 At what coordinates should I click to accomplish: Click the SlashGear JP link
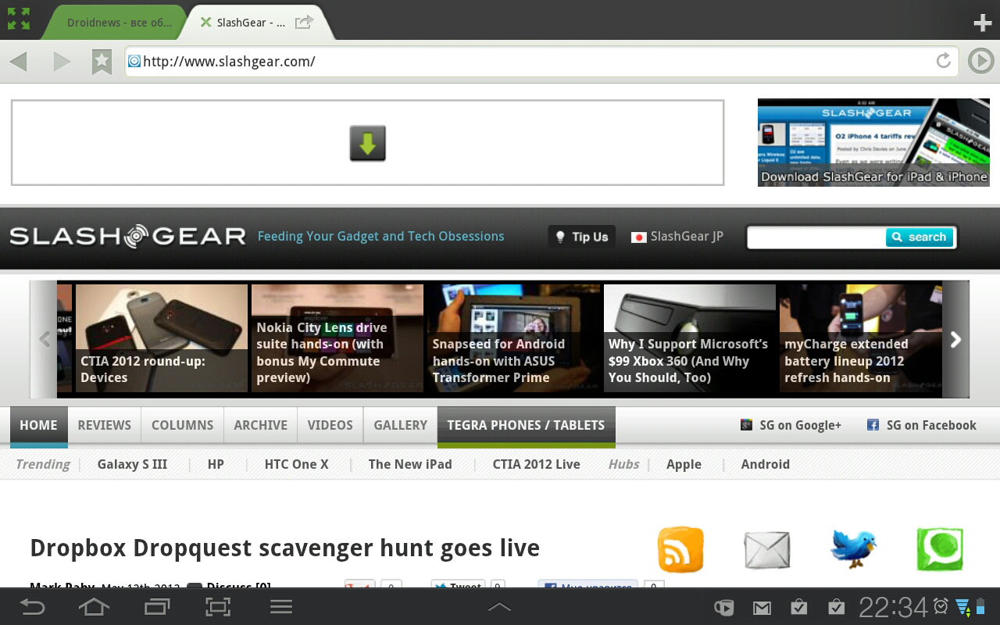[677, 237]
